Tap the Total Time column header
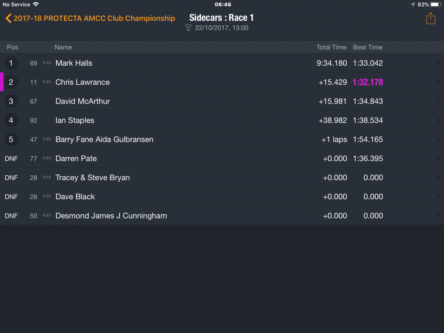The image size is (444, 333). (331, 48)
